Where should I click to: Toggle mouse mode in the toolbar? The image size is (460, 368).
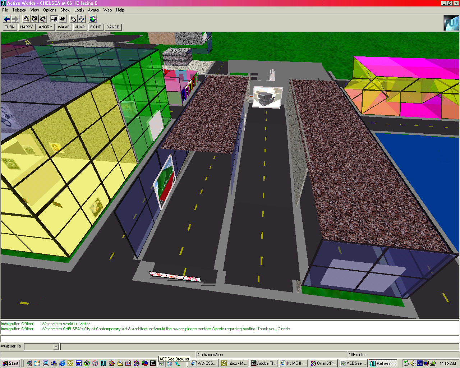coord(73,19)
